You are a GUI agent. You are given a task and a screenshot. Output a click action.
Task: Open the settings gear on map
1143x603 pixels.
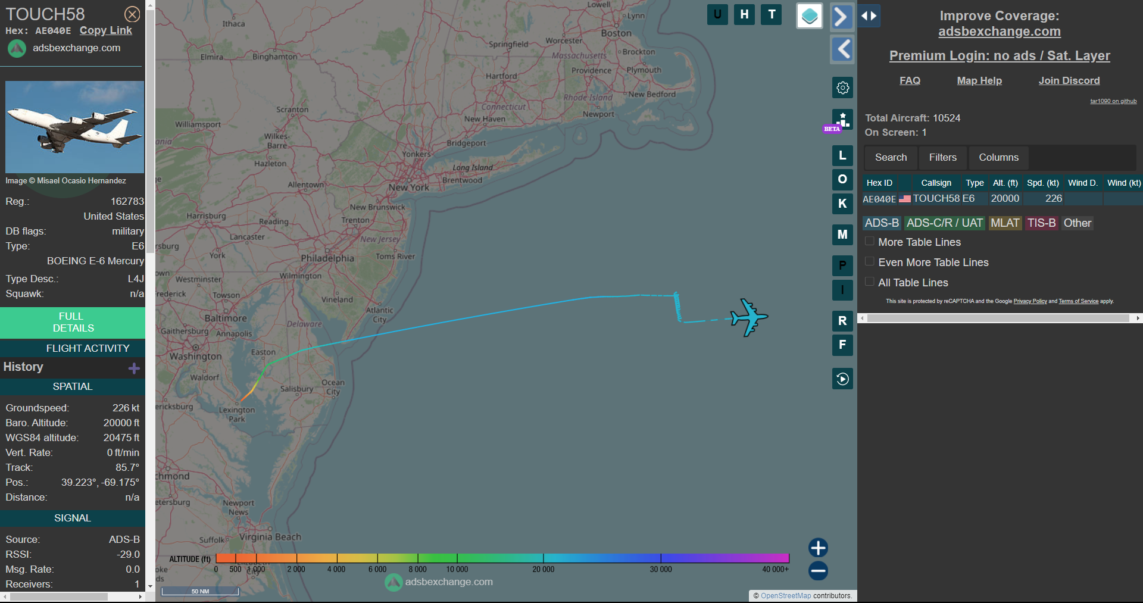tap(842, 88)
